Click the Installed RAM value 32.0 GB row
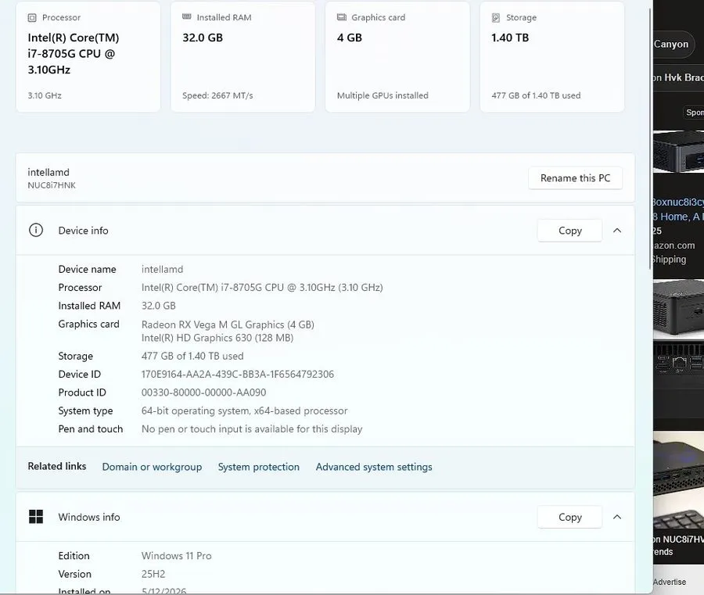This screenshot has width=704, height=595. (159, 306)
